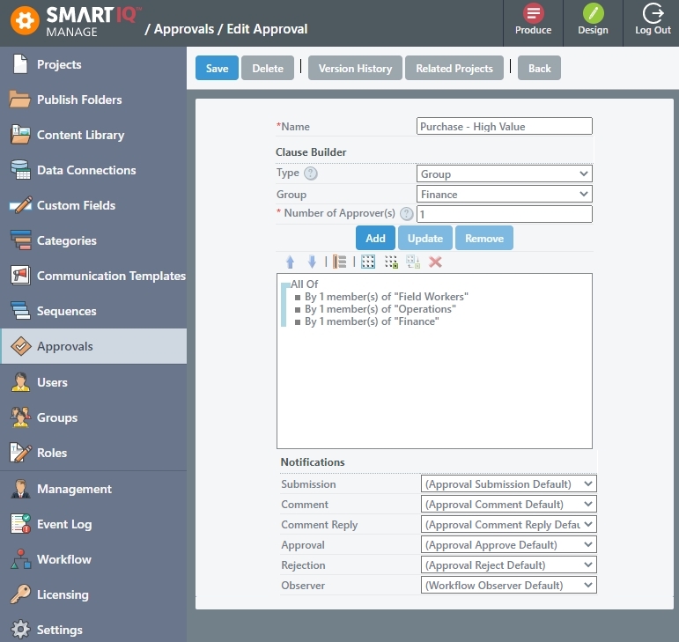
Task: Click the red X delete clause icon
Action: (x=435, y=262)
